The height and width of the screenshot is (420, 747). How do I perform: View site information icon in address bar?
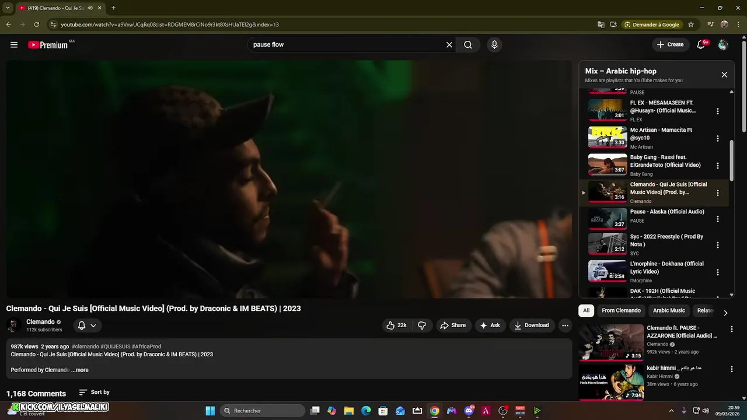[53, 24]
